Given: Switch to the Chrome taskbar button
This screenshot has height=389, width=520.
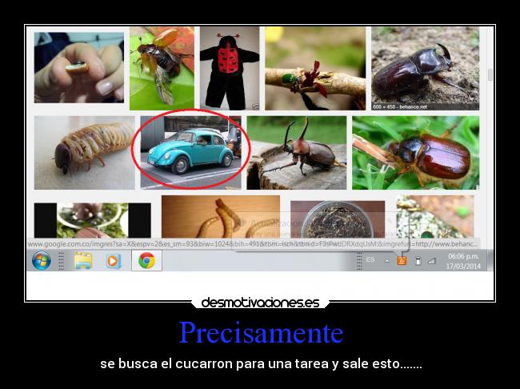Looking at the screenshot, I should 146,261.
